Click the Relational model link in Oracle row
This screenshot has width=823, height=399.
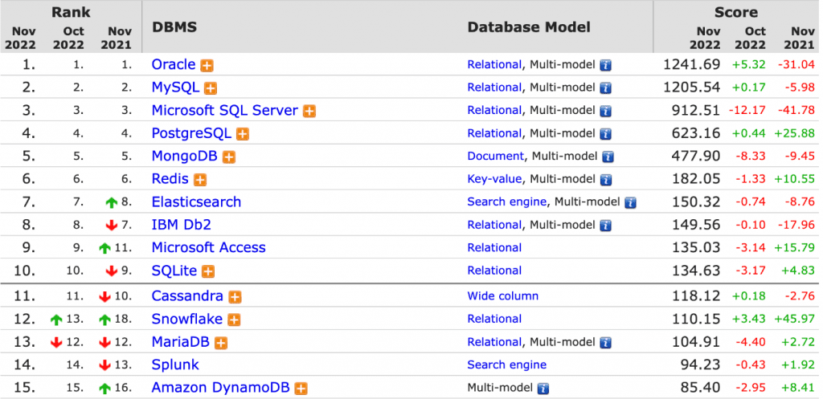(x=494, y=64)
